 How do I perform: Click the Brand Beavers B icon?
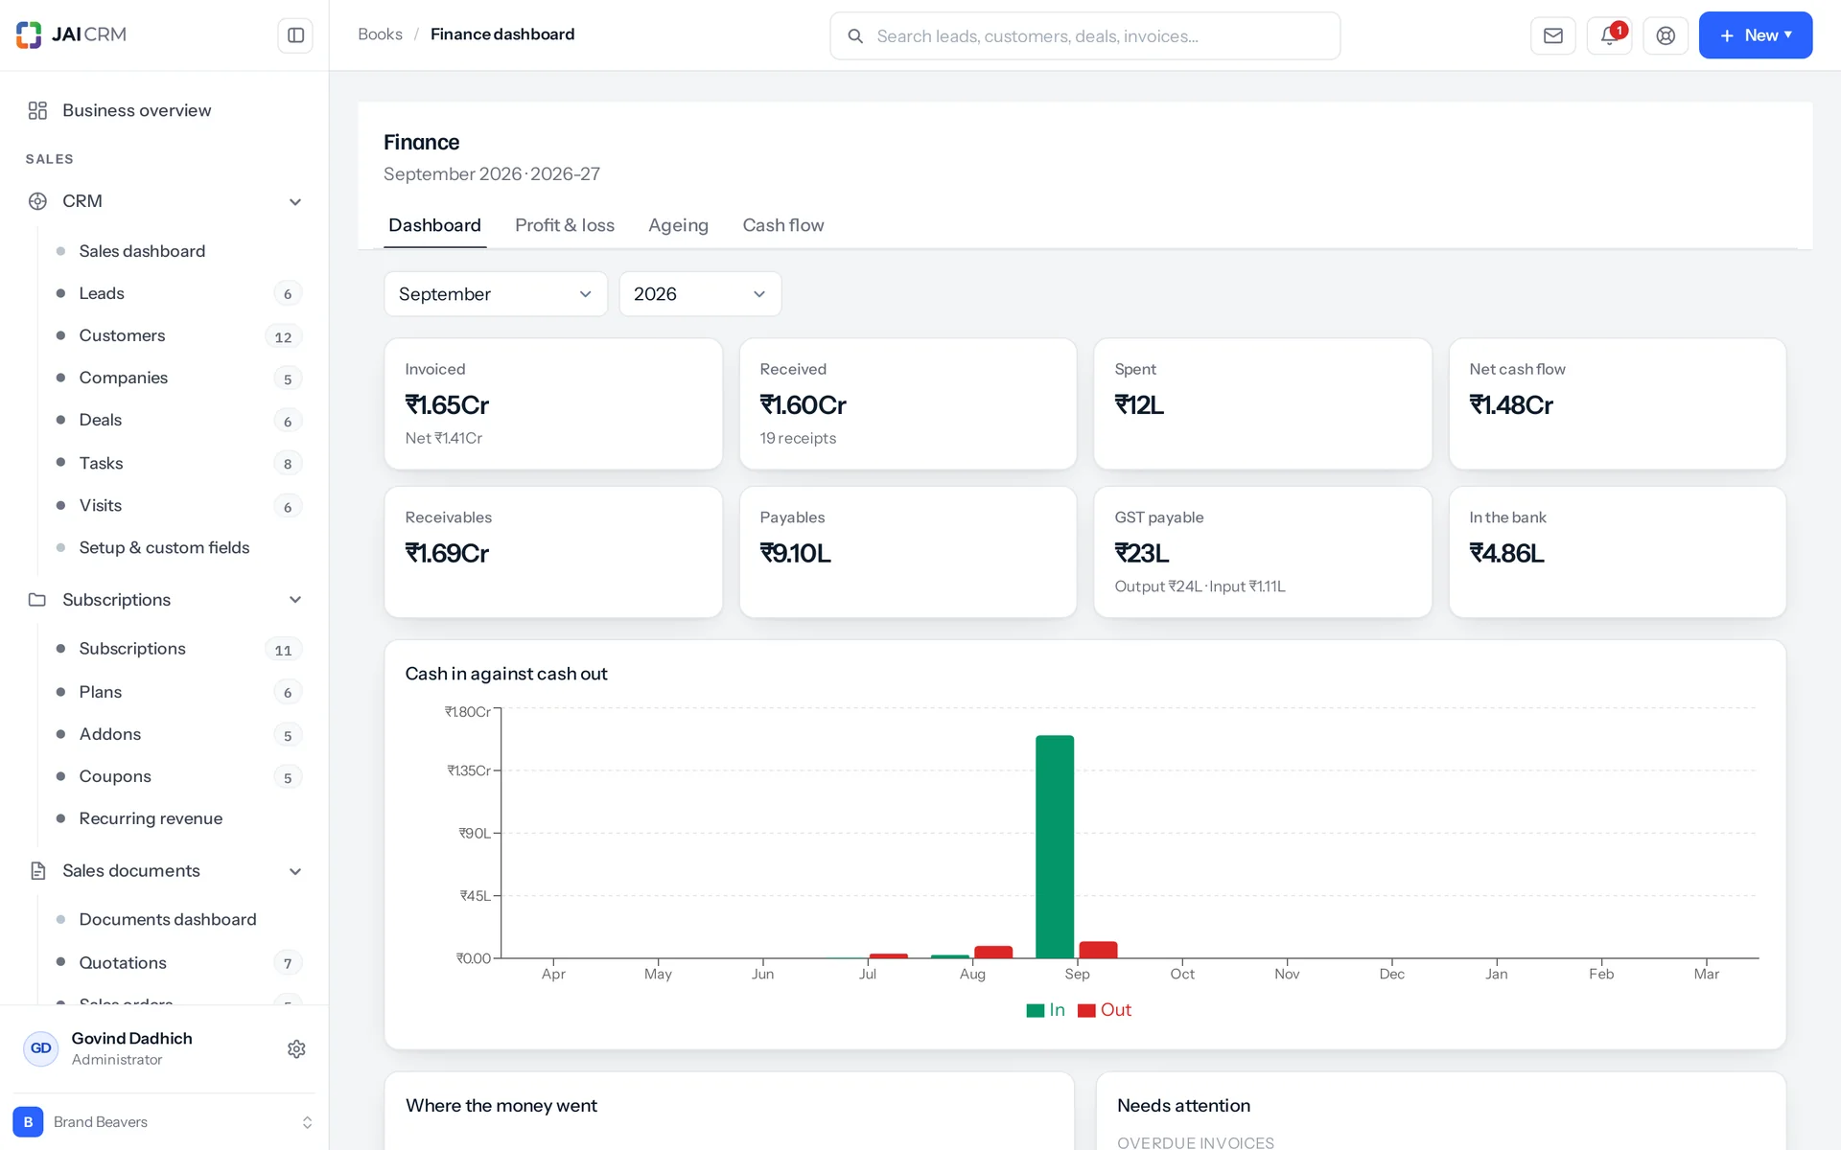pos(28,1121)
